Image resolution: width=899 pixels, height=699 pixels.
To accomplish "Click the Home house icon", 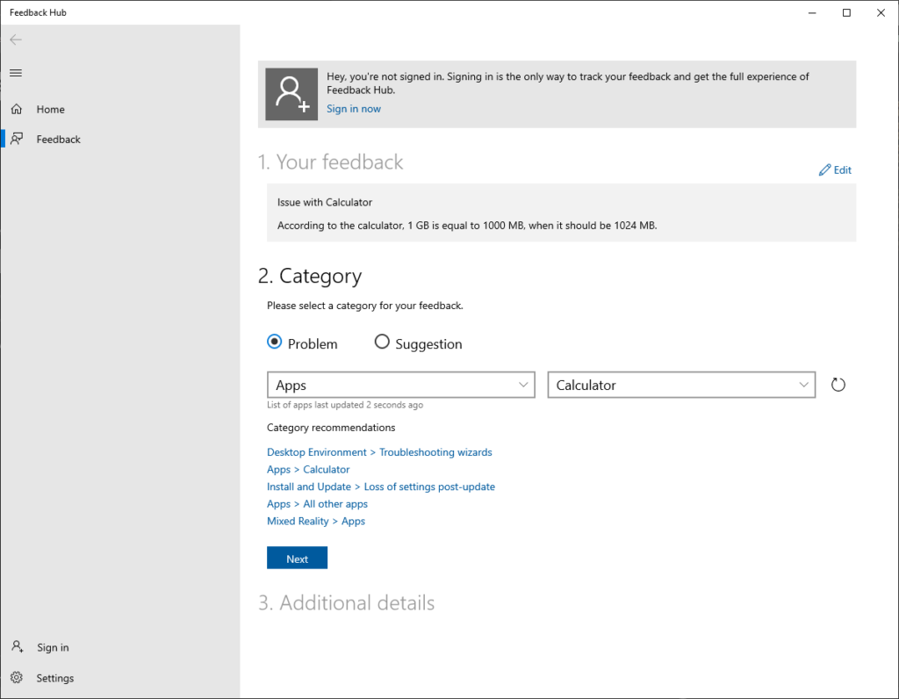I will 17,109.
